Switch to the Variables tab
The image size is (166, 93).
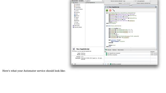click(x=81, y=1)
